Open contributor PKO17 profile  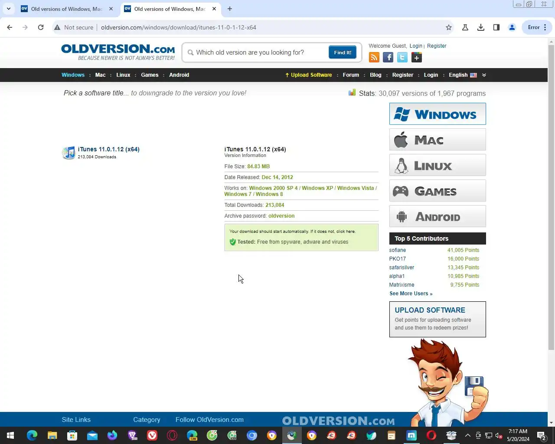pos(397,259)
